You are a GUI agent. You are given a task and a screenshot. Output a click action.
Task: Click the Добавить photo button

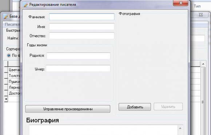(x=135, y=107)
